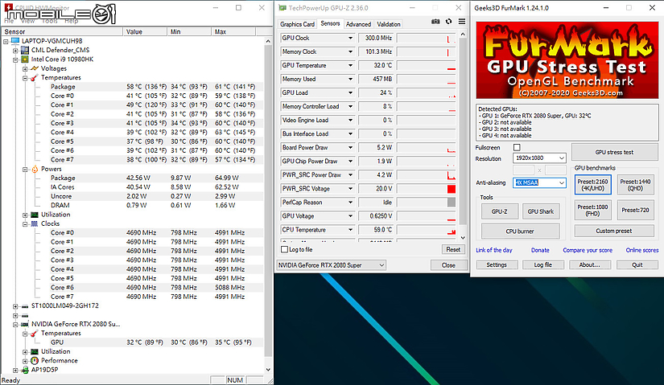
Task: Run the Preset:720 benchmark
Action: pyautogui.click(x=635, y=211)
